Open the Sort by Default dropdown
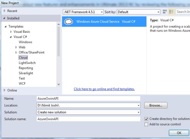Viewport: 190px width, 139px height. tap(138, 12)
